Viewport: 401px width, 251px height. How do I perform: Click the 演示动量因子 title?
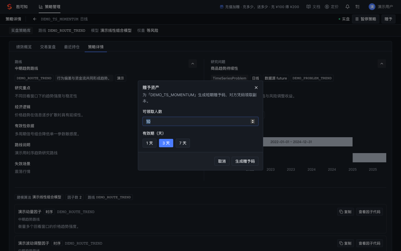click(x=30, y=212)
